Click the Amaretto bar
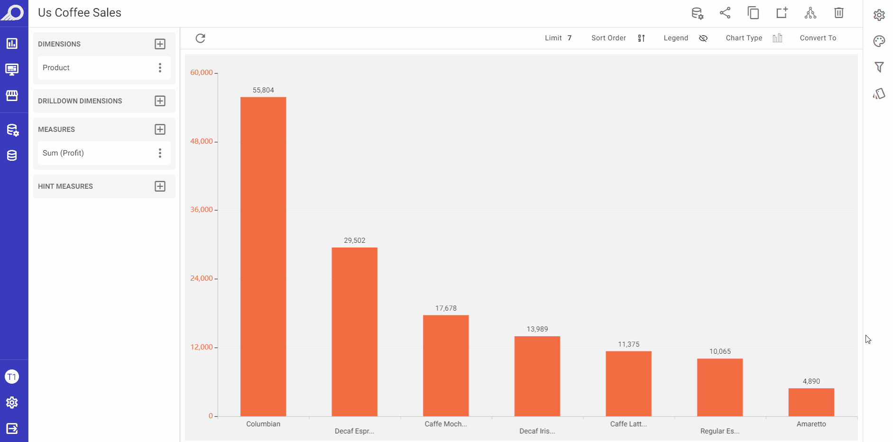The width and height of the screenshot is (893, 442). tap(811, 403)
